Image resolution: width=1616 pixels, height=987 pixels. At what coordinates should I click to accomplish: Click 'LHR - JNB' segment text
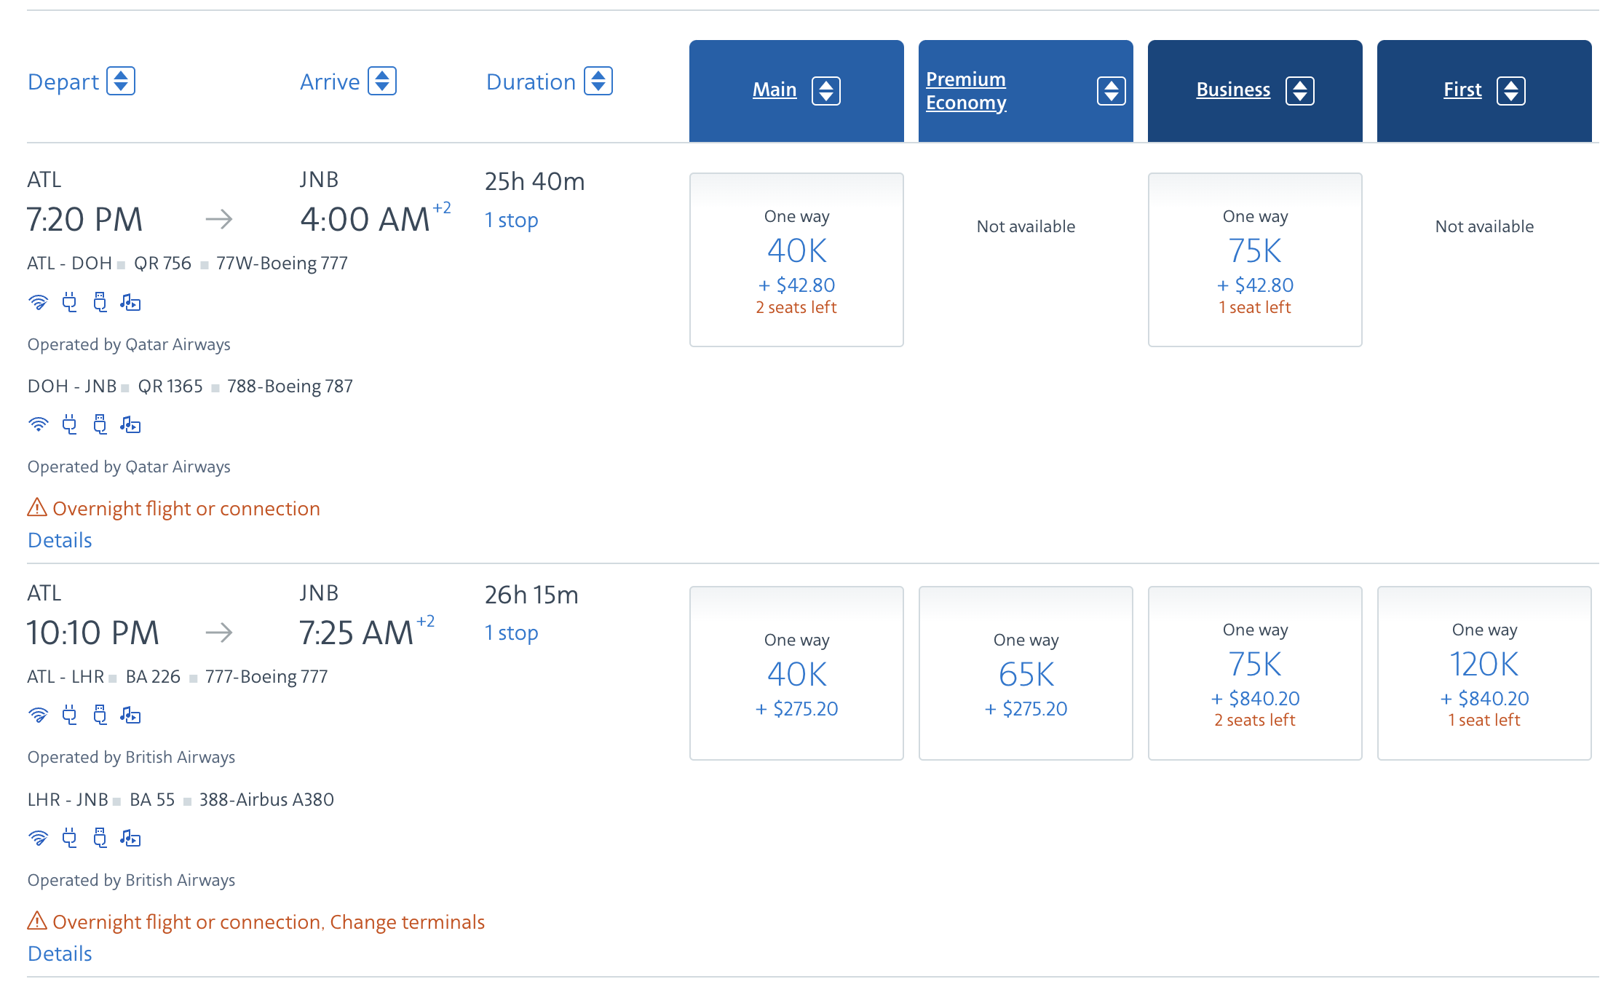[68, 799]
